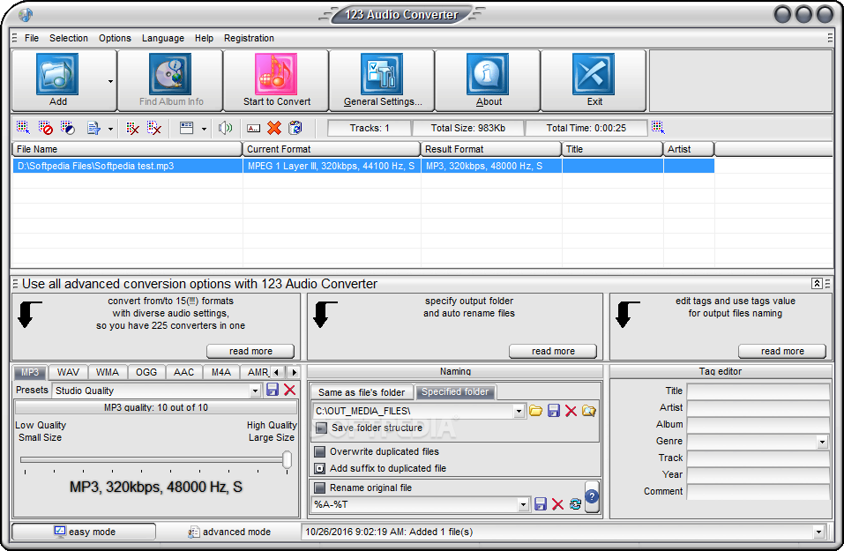Screen dimensions: 844x551
Task: Open the Selection menu
Action: 69,38
